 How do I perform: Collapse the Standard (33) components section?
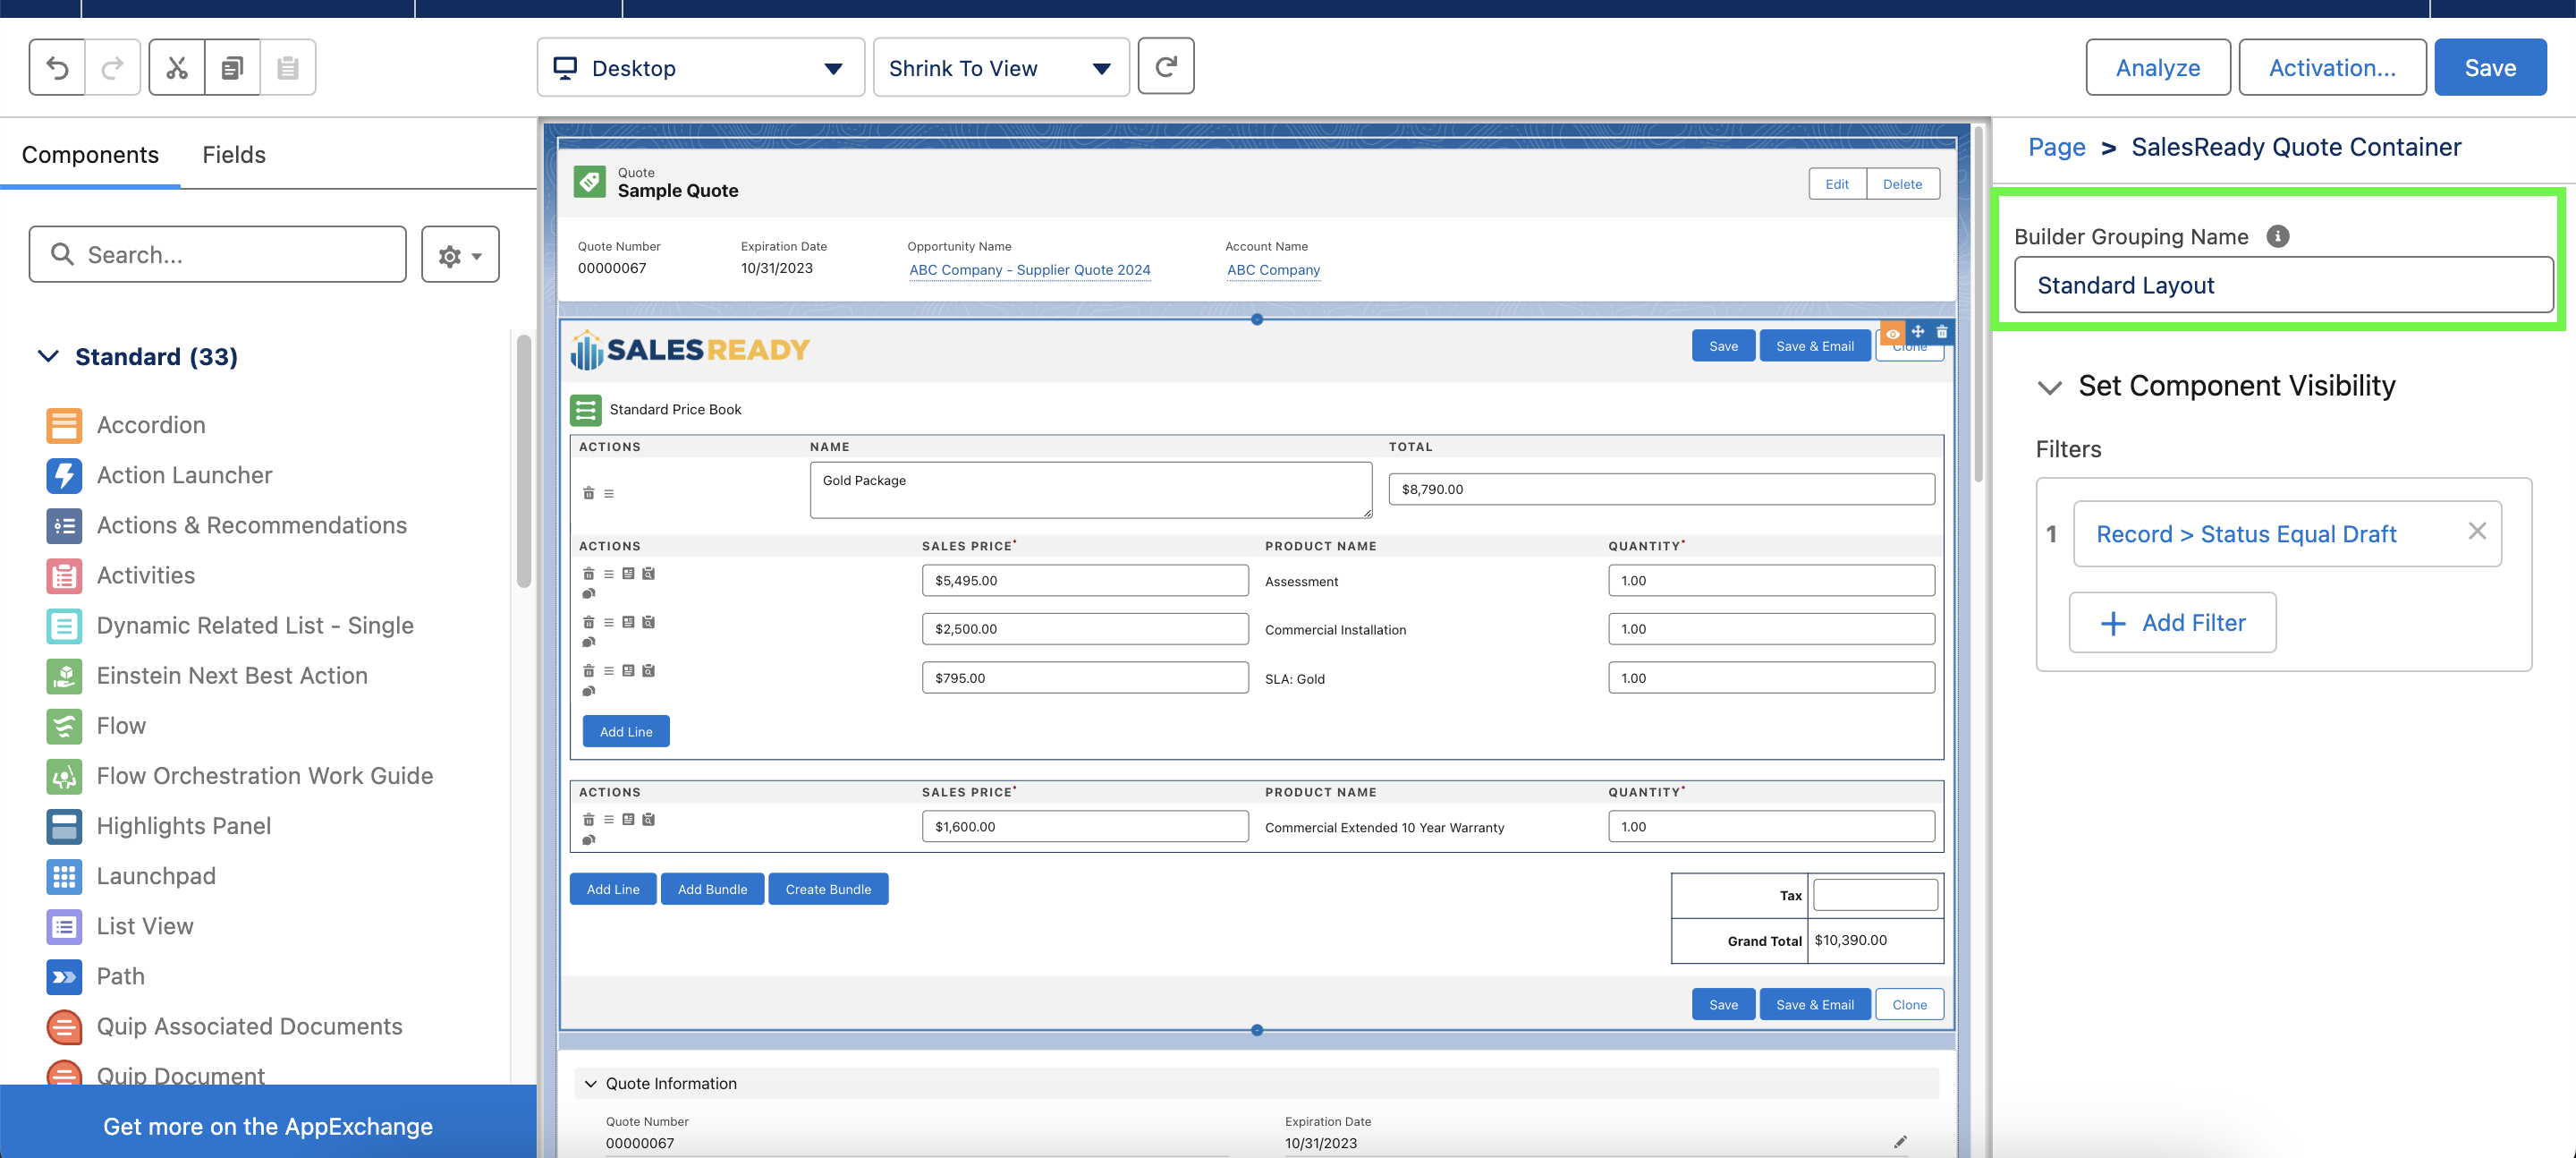(48, 356)
